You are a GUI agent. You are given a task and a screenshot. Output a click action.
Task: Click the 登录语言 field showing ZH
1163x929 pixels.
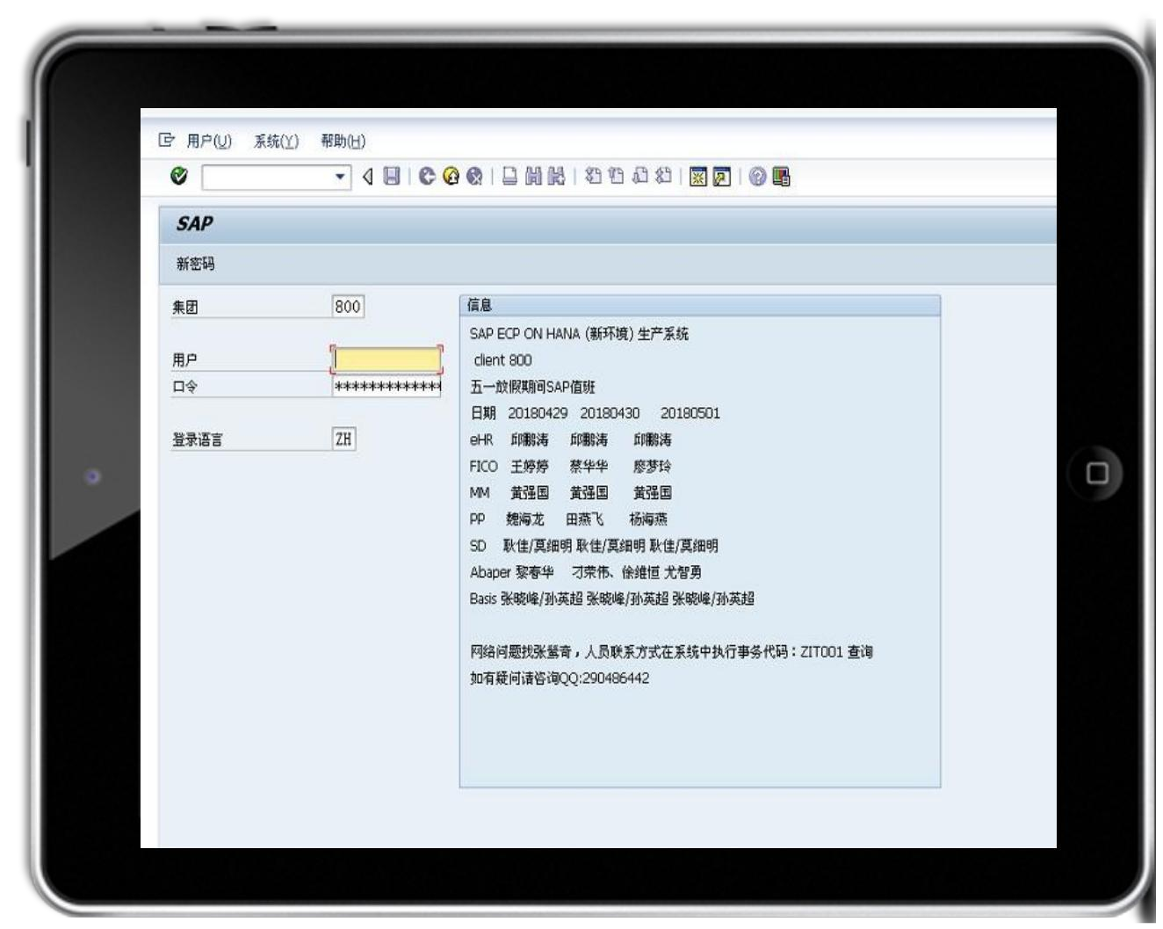(343, 439)
